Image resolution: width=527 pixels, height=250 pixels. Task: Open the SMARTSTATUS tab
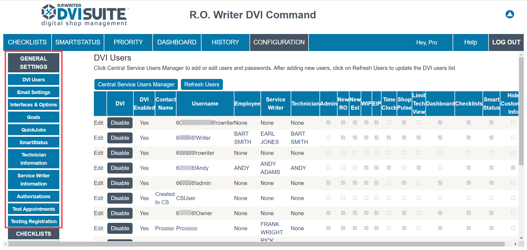78,42
